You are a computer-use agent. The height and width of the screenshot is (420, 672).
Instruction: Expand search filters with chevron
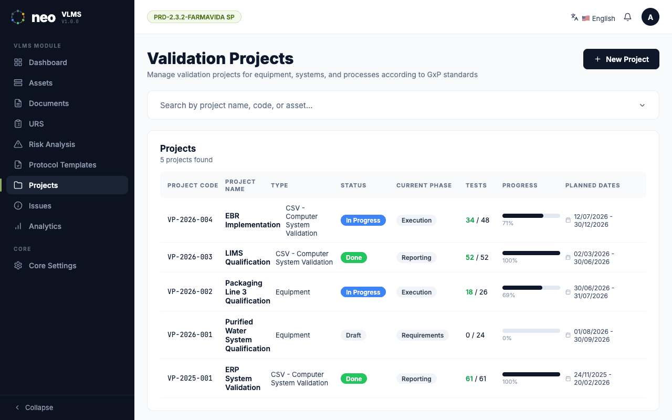click(x=642, y=106)
